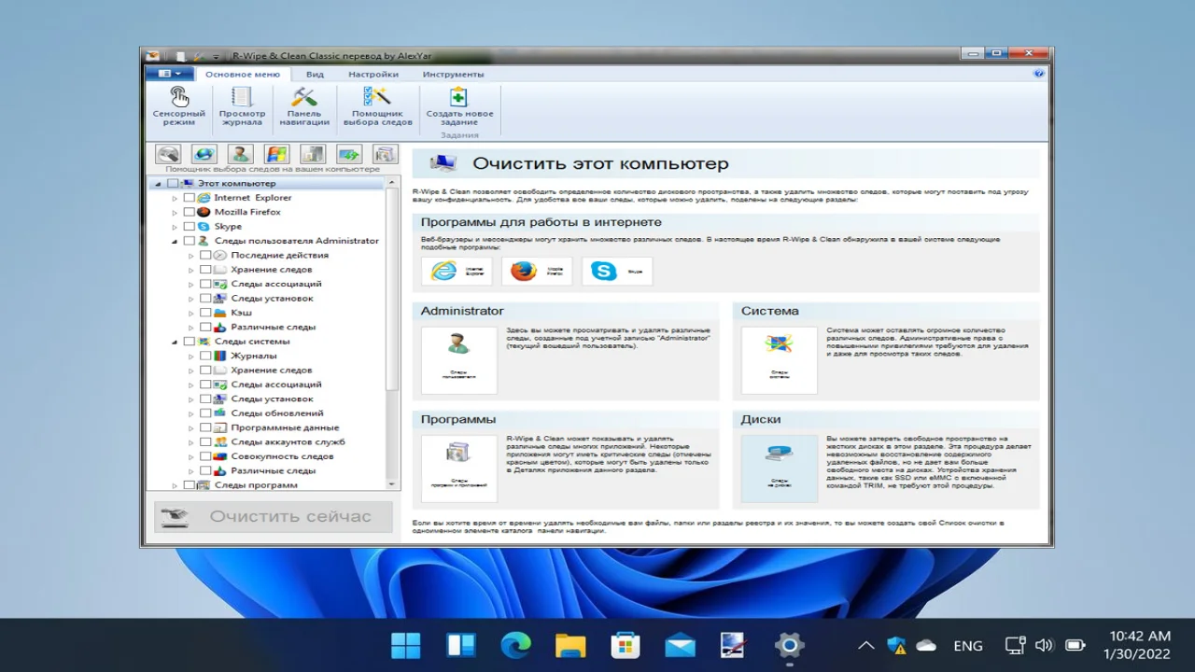Open the quick access toolbar dropdown arrow
The image size is (1195, 672).
pyautogui.click(x=216, y=56)
